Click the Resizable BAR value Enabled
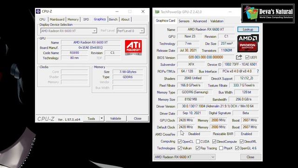Viewport: 298px width, 168px height. pyautogui.click(x=246, y=134)
